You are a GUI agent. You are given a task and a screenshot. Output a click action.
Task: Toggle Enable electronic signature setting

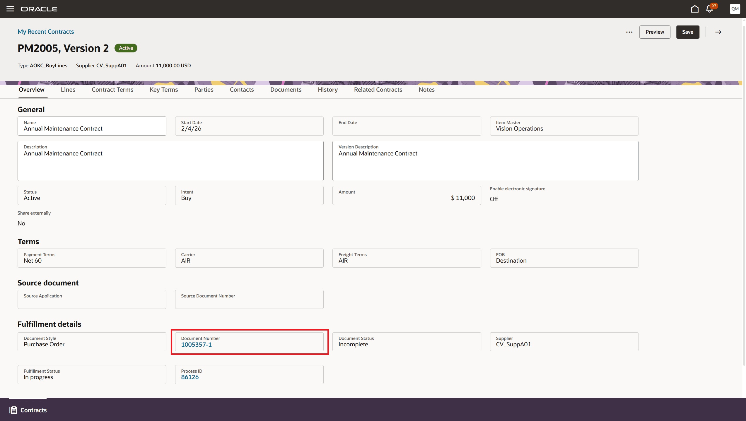coord(494,199)
